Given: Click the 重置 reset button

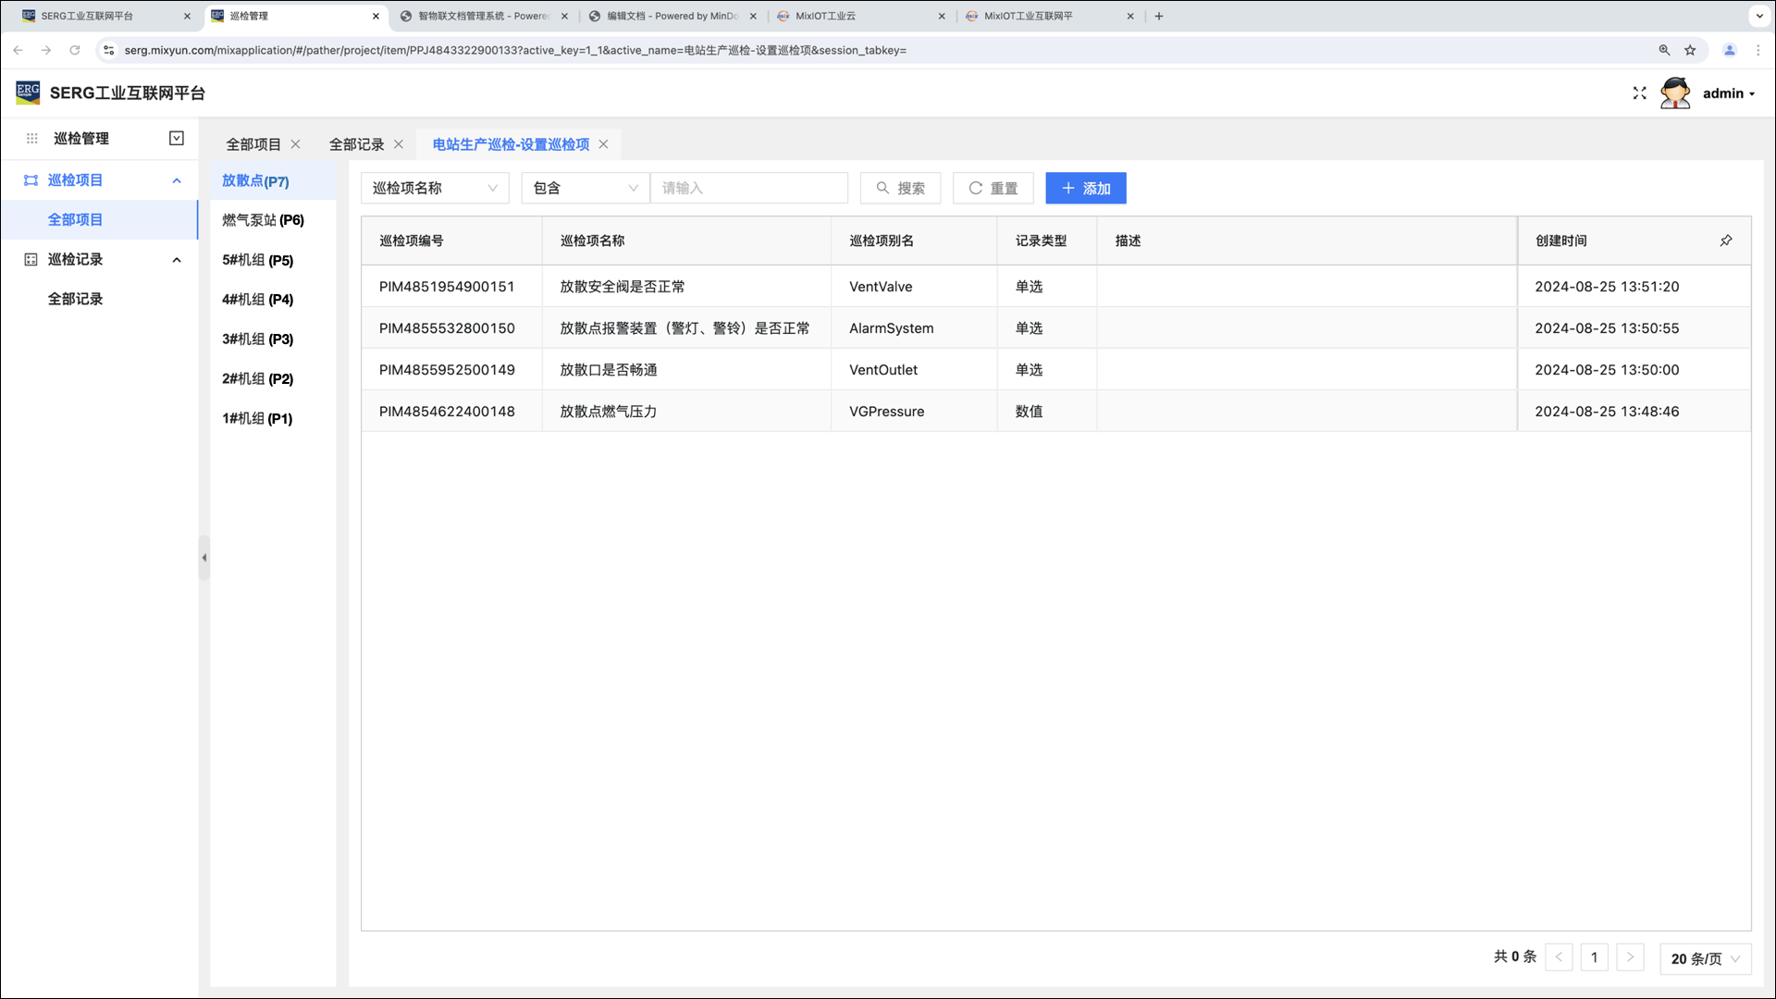Looking at the screenshot, I should click(993, 189).
